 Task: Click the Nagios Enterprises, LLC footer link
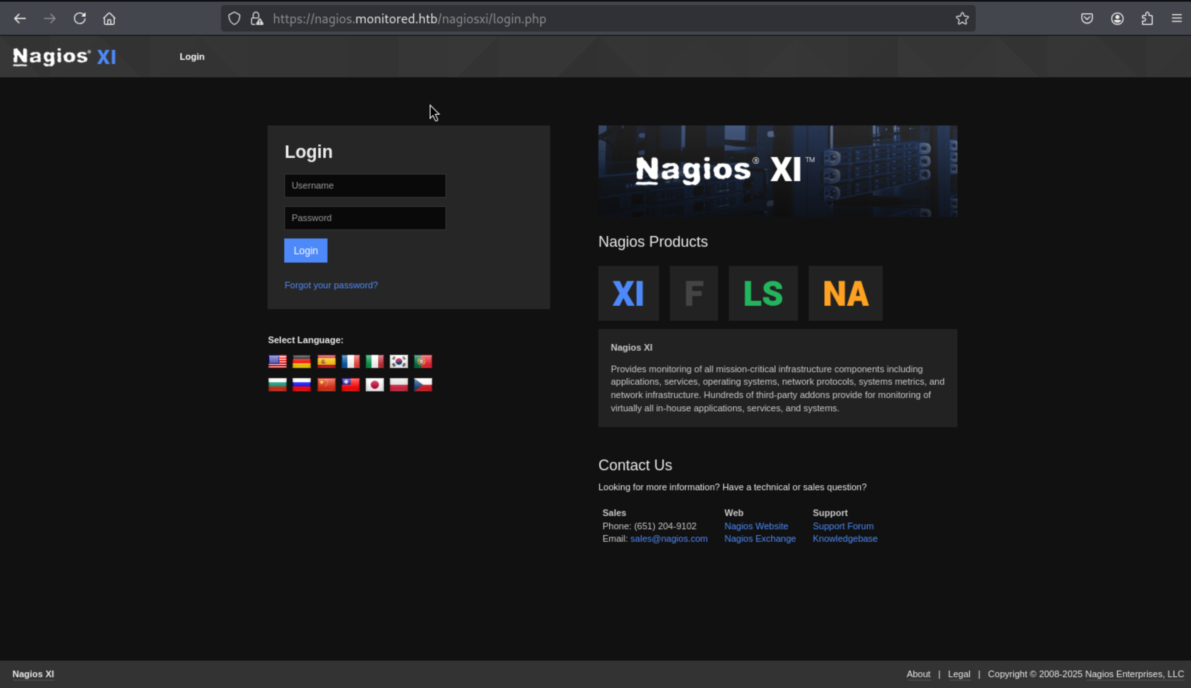(x=1134, y=674)
